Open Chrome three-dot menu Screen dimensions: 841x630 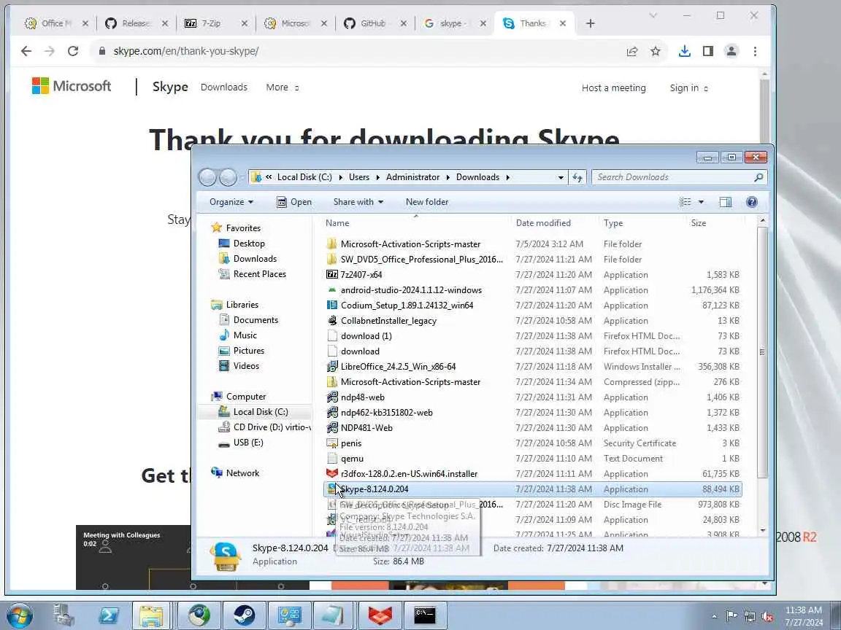coord(755,52)
